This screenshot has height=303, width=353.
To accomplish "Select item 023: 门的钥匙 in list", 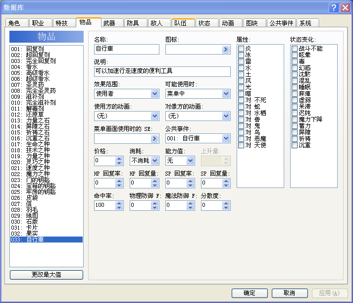I will tap(47, 180).
